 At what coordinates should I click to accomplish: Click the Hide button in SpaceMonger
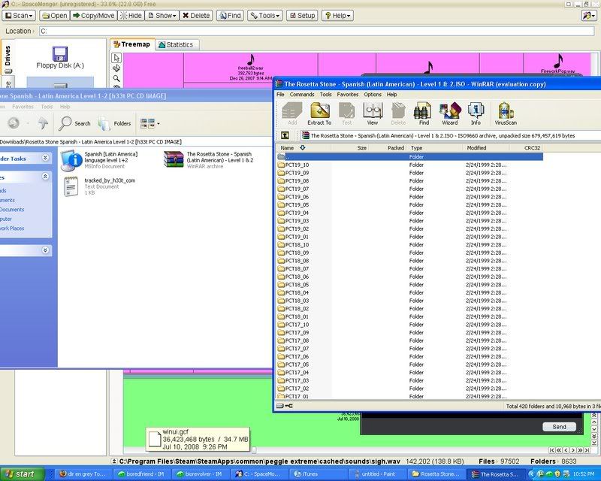(131, 15)
